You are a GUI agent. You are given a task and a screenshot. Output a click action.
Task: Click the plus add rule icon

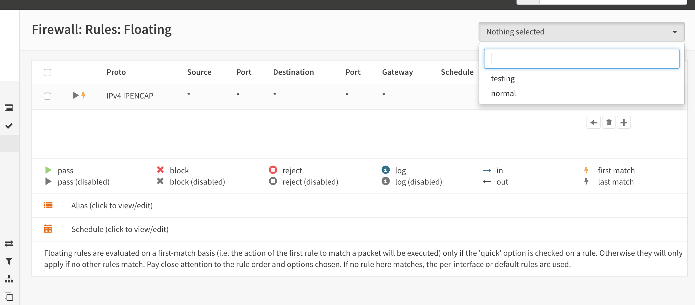(624, 122)
